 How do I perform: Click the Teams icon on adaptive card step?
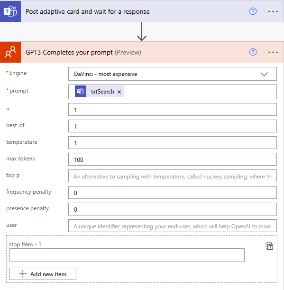tap(10, 11)
